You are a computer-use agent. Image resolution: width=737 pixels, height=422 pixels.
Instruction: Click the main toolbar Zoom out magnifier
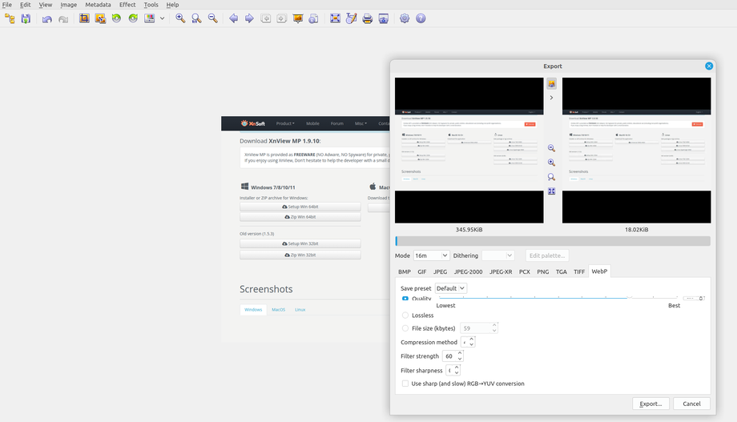click(x=213, y=18)
